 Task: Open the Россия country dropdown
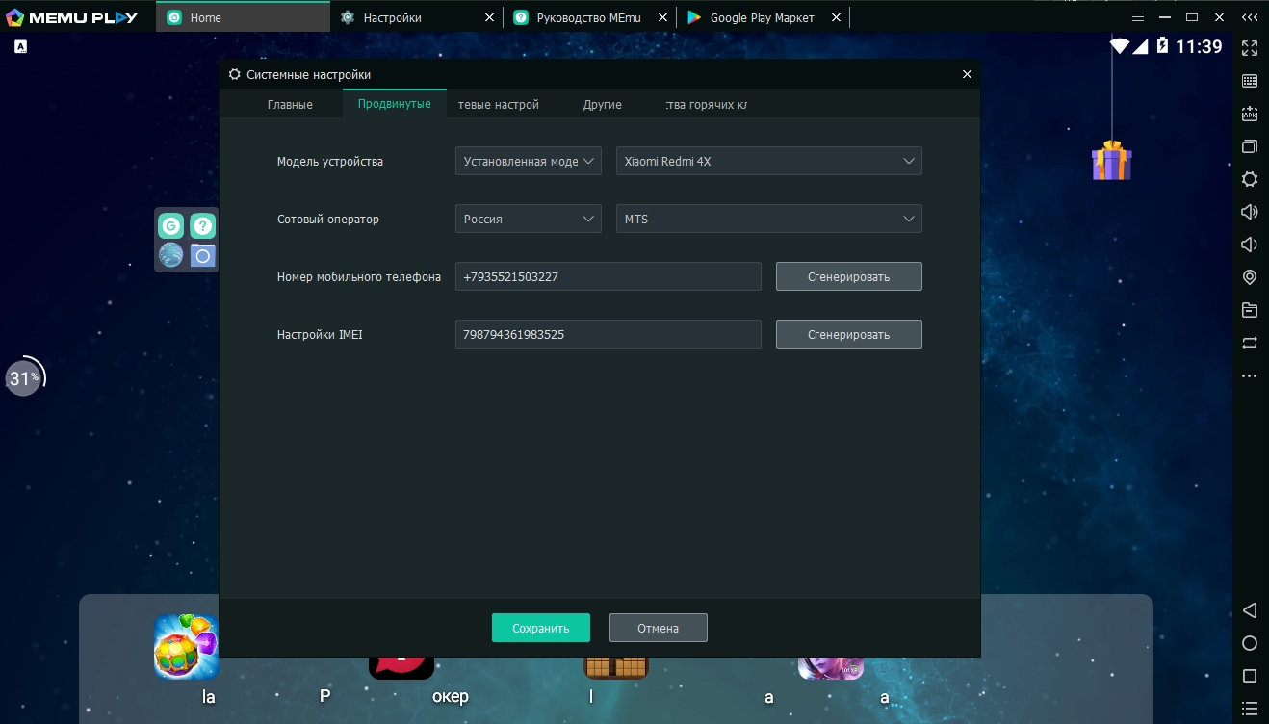pyautogui.click(x=529, y=219)
